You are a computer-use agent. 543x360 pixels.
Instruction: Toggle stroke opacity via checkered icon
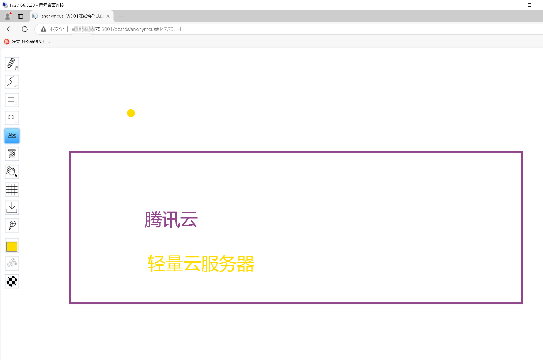[x=12, y=282]
